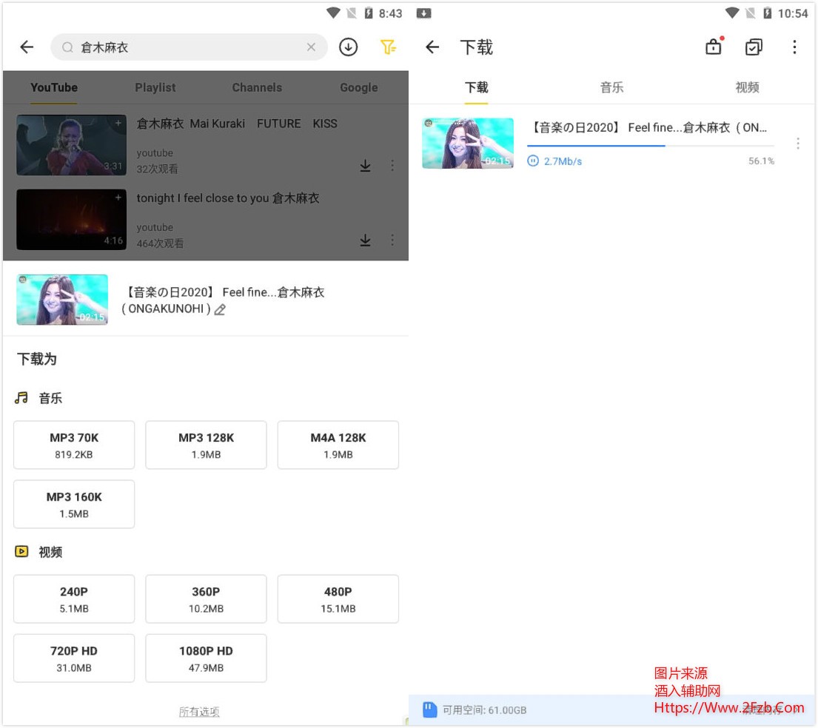Choose MP3 128K 1.9MB format

click(x=206, y=445)
